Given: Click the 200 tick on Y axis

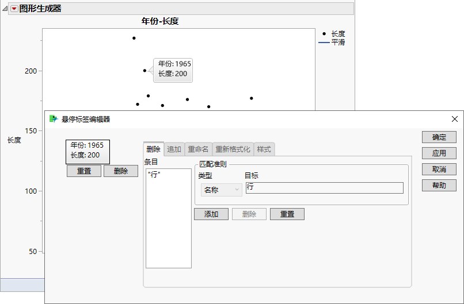Looking at the screenshot, I should coord(31,71).
